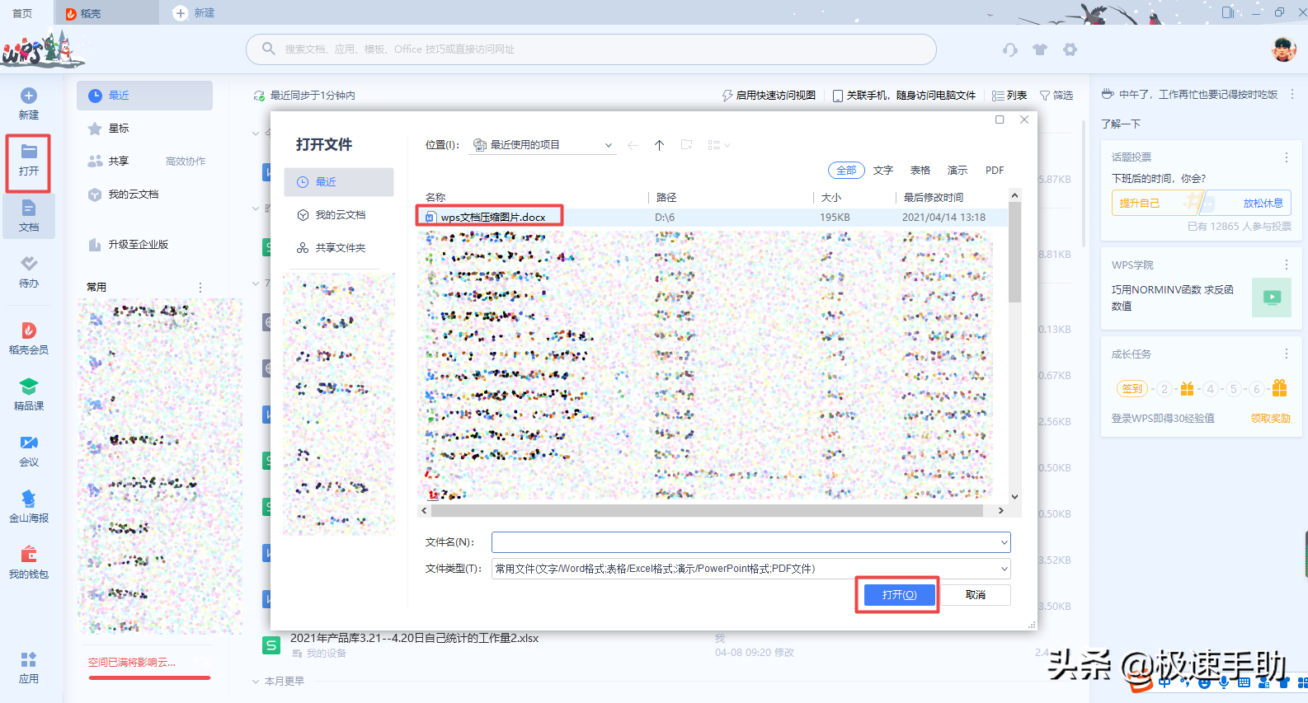Click 升级至企业版
Viewport: 1308px width, 703px height.
pos(139,245)
